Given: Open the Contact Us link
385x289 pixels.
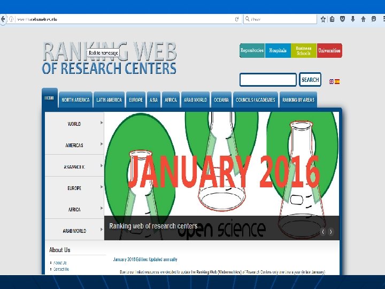Looking at the screenshot, I should tap(61, 269).
